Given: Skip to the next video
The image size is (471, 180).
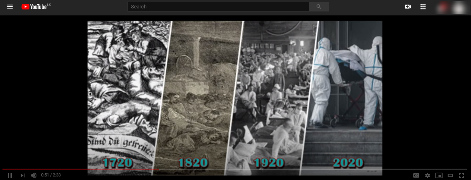Looking at the screenshot, I should click(22, 175).
